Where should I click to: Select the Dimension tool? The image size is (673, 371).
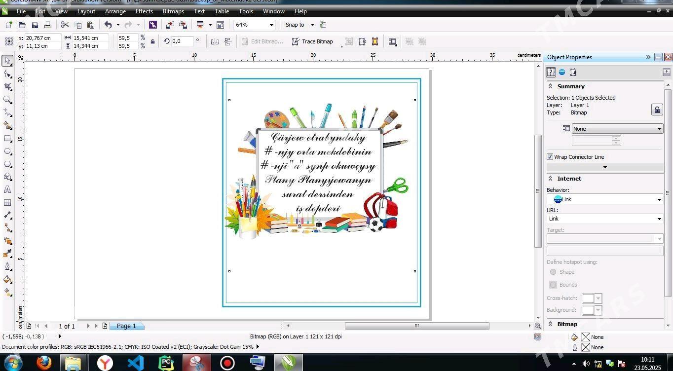(x=7, y=215)
